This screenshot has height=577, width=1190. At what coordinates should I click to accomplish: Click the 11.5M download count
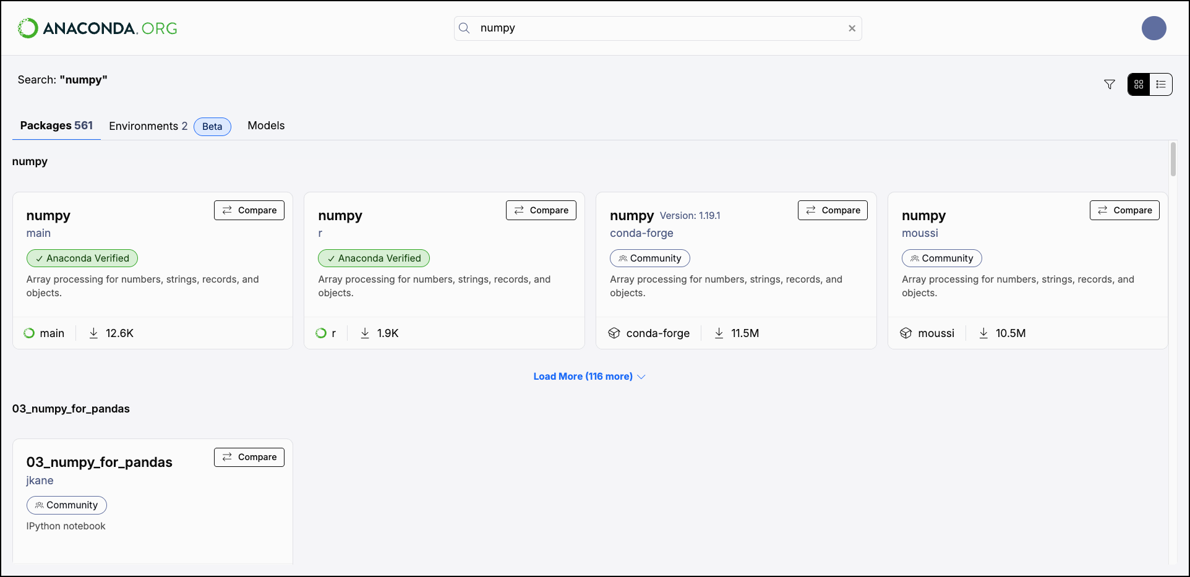tap(745, 333)
